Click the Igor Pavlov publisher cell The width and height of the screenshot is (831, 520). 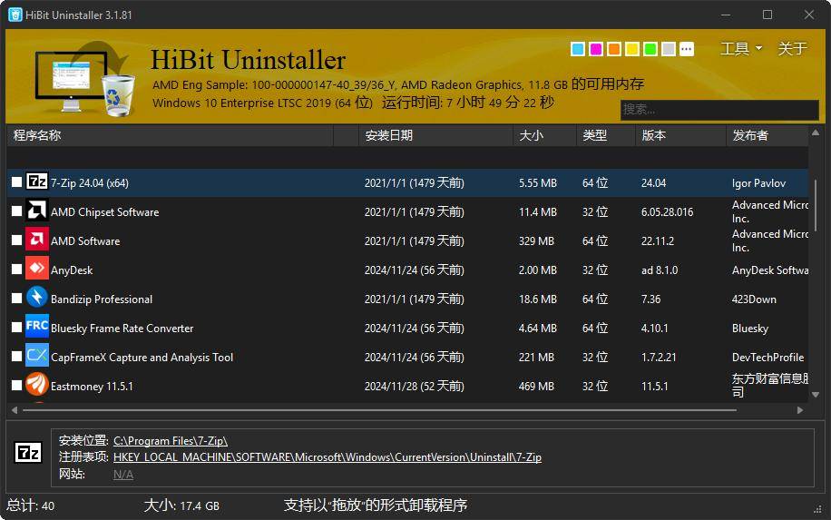coord(758,183)
